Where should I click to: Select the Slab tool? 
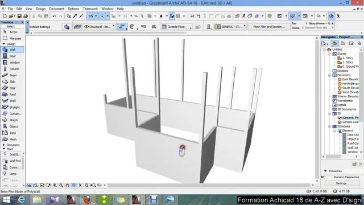coord(12,81)
